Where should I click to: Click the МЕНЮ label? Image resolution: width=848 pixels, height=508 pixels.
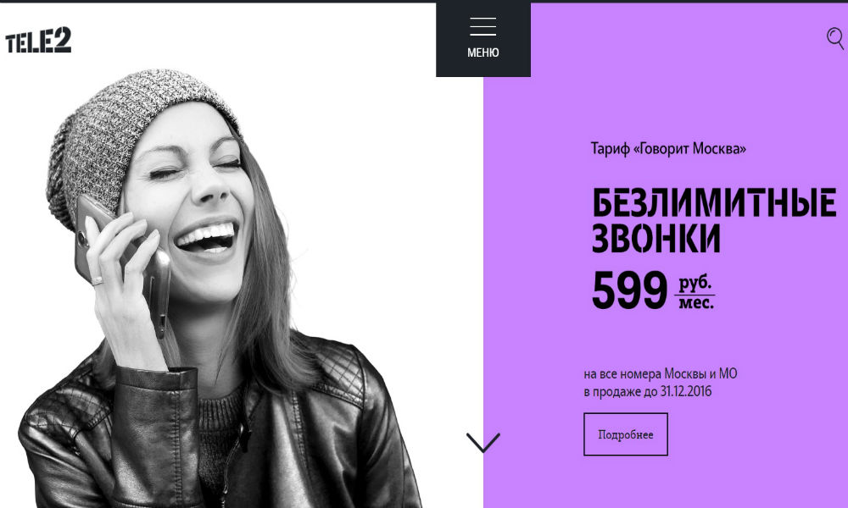pos(483,52)
